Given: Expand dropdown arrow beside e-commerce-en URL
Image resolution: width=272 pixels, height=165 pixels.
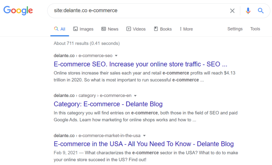Looking at the screenshot, I should click(135, 96).
